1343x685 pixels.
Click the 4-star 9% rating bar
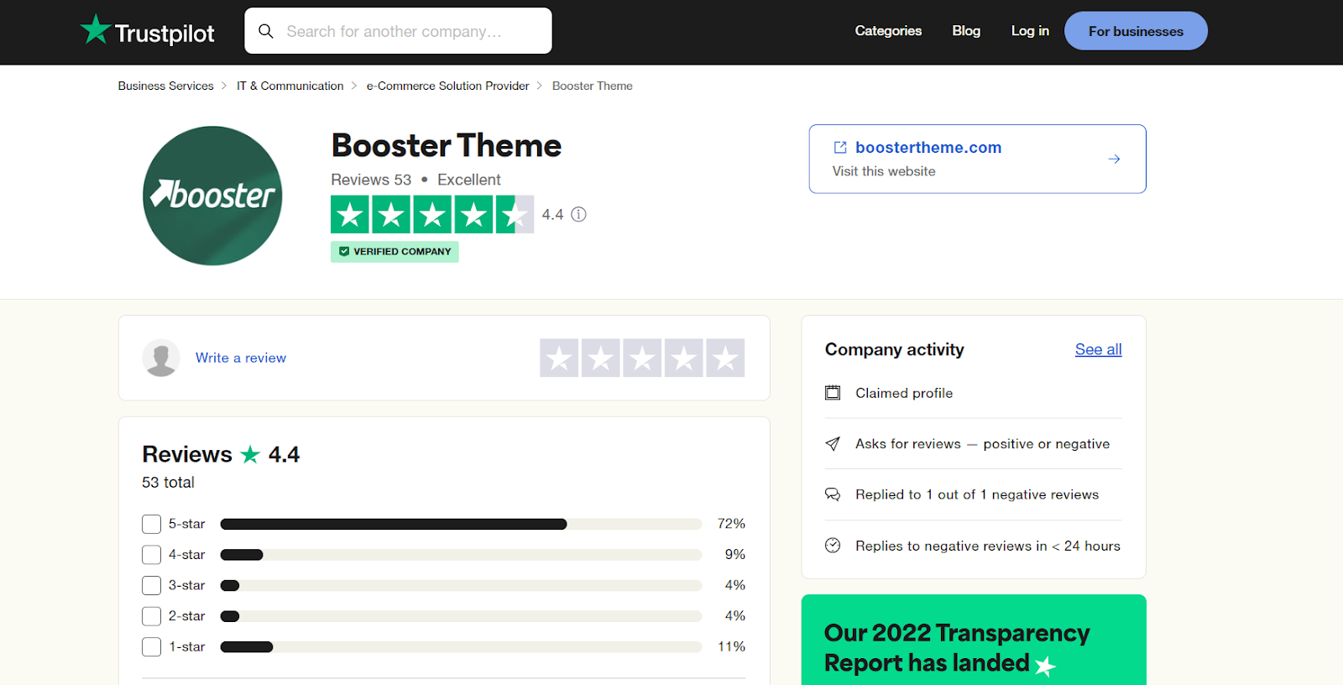pos(461,555)
